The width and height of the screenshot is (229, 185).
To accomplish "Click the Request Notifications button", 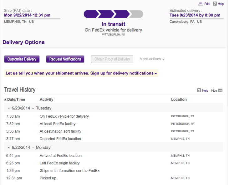I will point(65,59).
